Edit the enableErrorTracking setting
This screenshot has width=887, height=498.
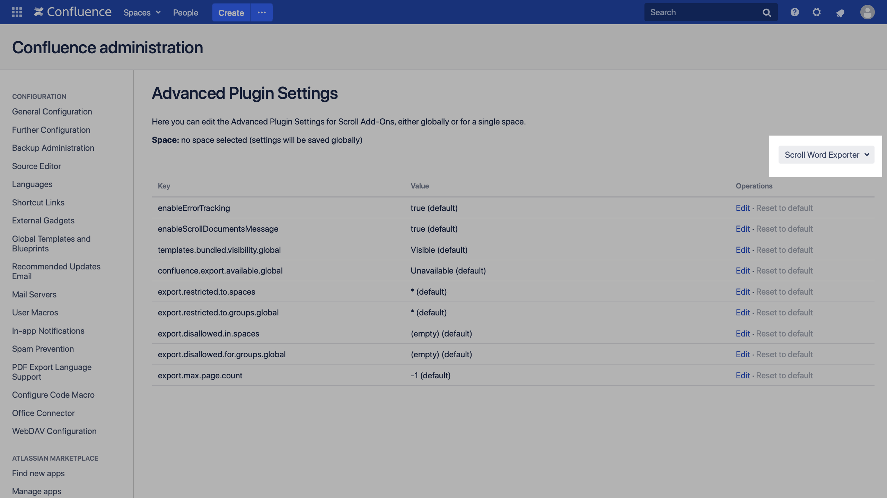pyautogui.click(x=743, y=208)
